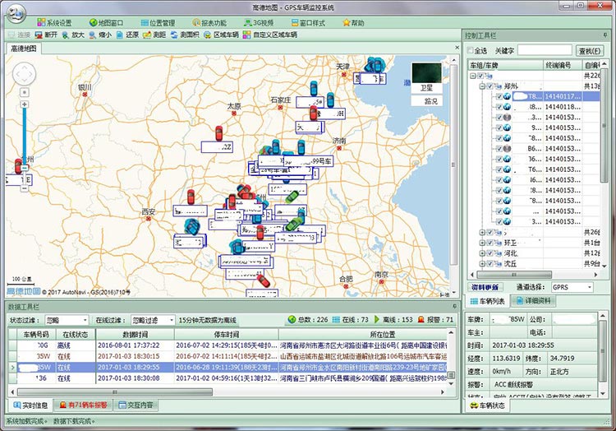Open the 有71辆车报警 alarm tab

click(83, 405)
